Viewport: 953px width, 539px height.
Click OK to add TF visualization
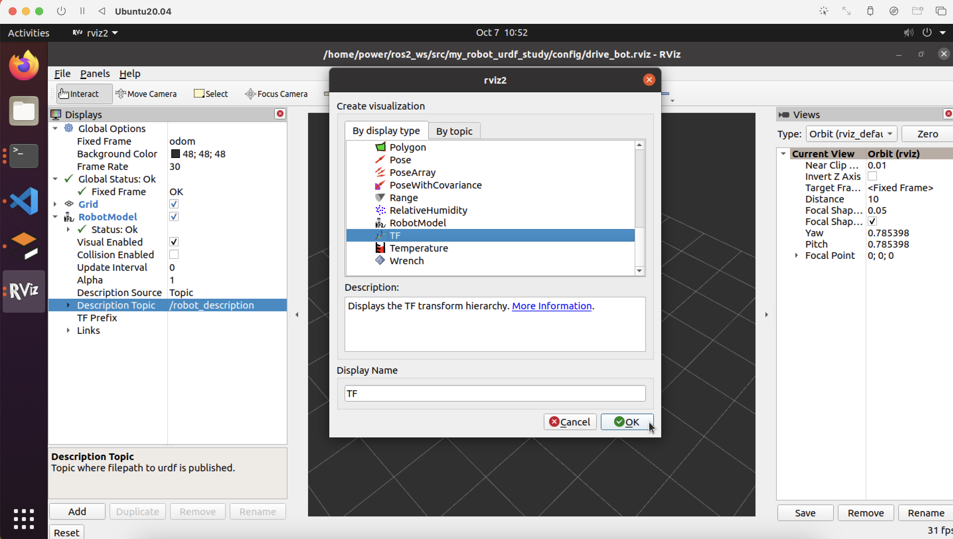point(626,422)
